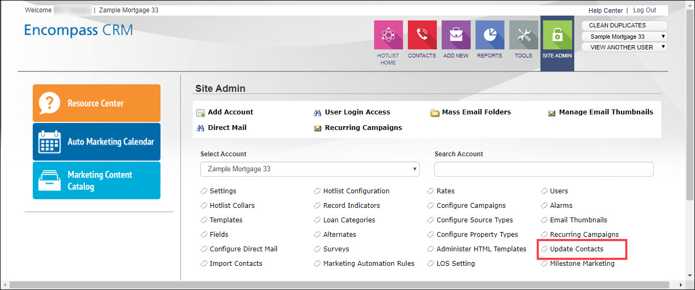The image size is (695, 290).
Task: Open Hotlist Home atom icon
Action: [x=388, y=35]
